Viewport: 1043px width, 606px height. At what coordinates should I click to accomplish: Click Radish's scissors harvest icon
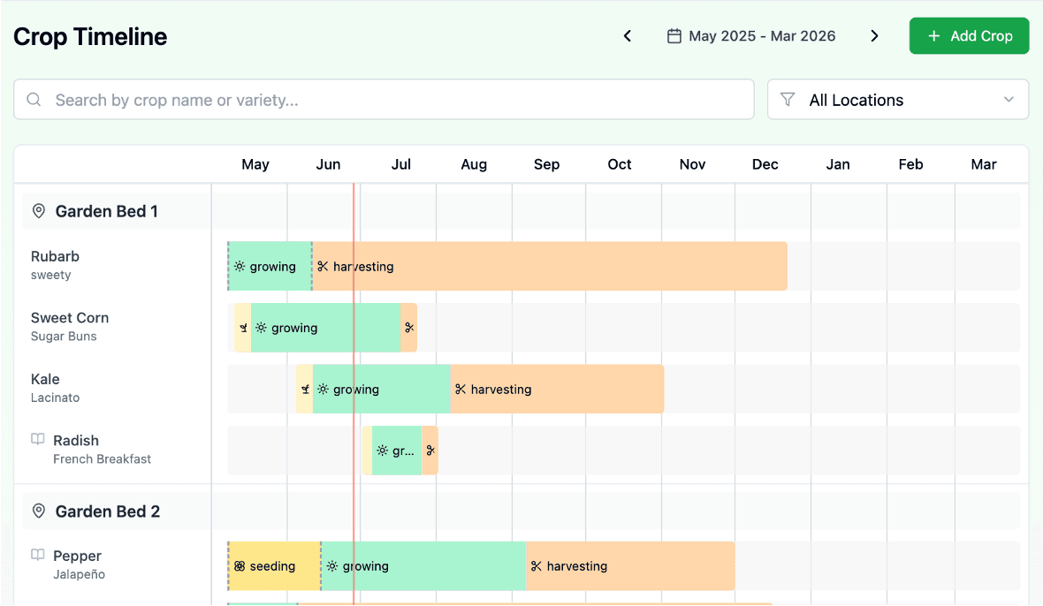tap(430, 451)
